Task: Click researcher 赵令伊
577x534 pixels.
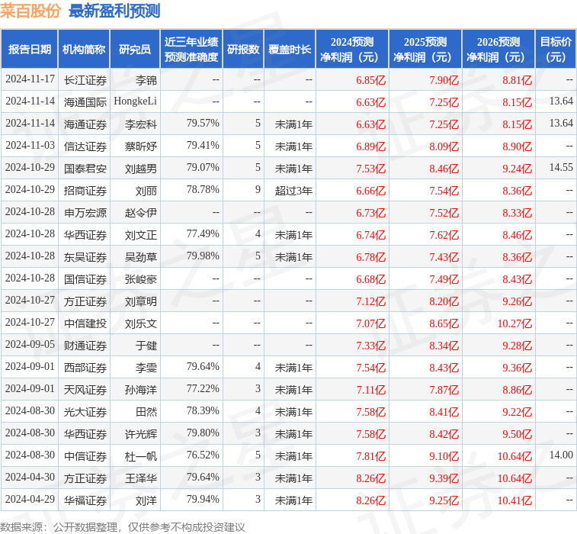Action: pyautogui.click(x=141, y=213)
